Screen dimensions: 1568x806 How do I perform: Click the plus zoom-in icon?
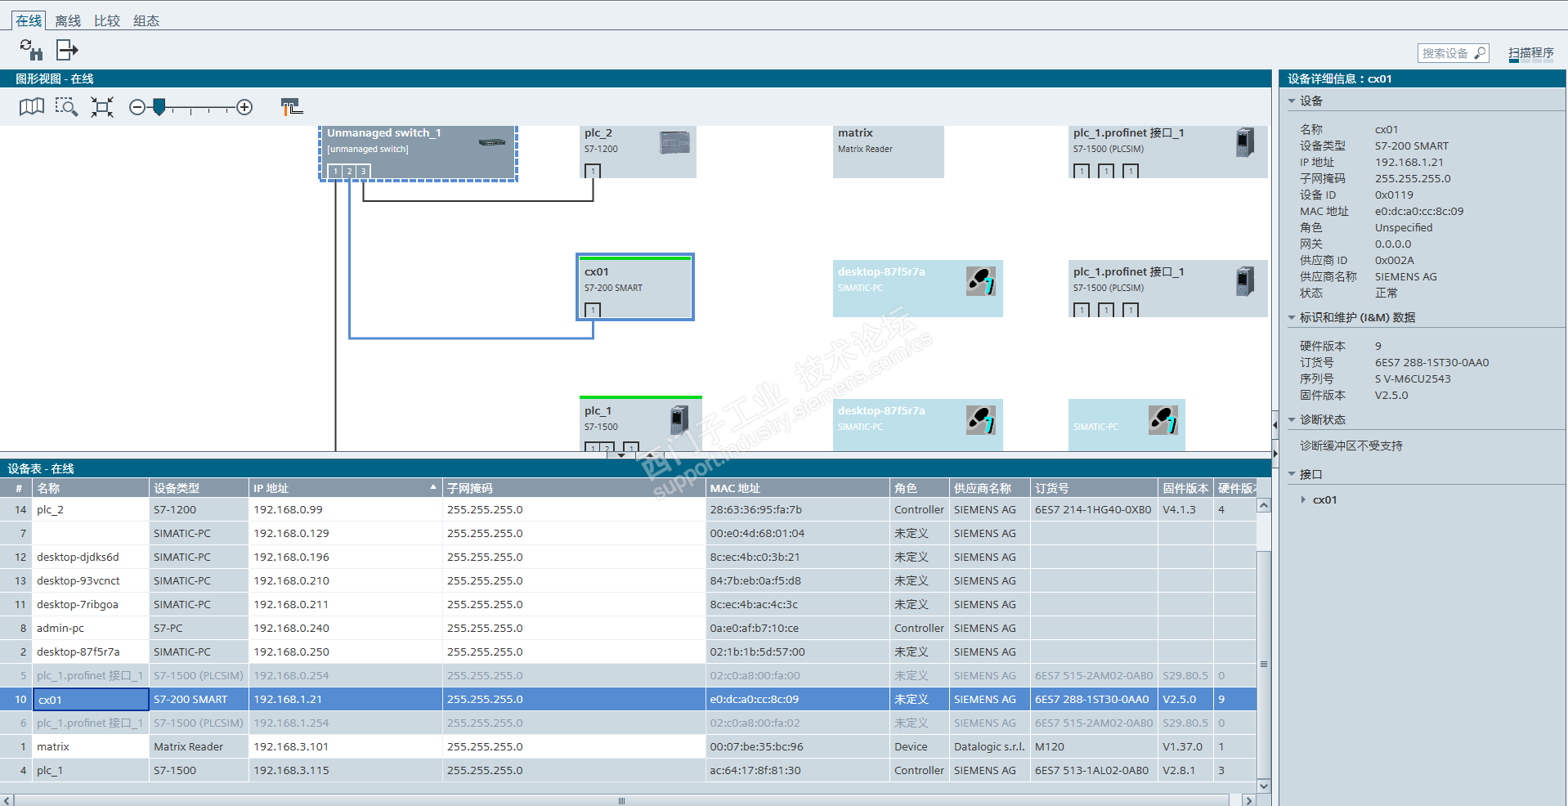244,107
